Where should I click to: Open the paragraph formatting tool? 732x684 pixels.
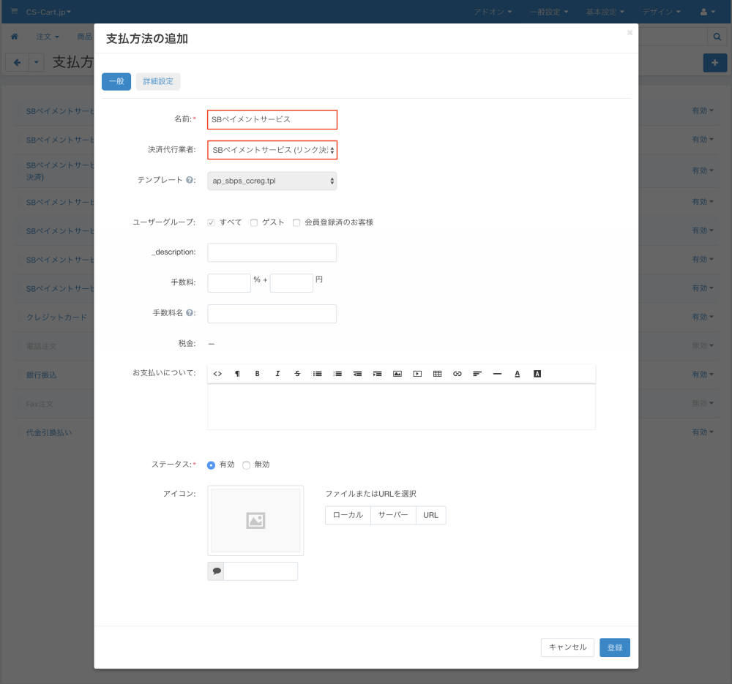(x=237, y=374)
